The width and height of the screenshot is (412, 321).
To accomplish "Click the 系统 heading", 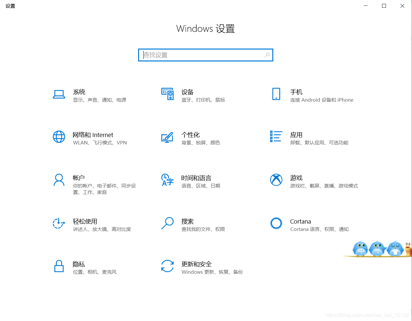I will tap(79, 92).
